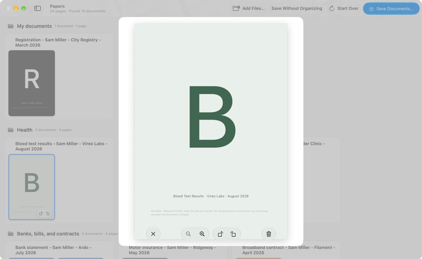Select the Blood test results thumbnail
This screenshot has height=259, width=422.
[x=32, y=187]
